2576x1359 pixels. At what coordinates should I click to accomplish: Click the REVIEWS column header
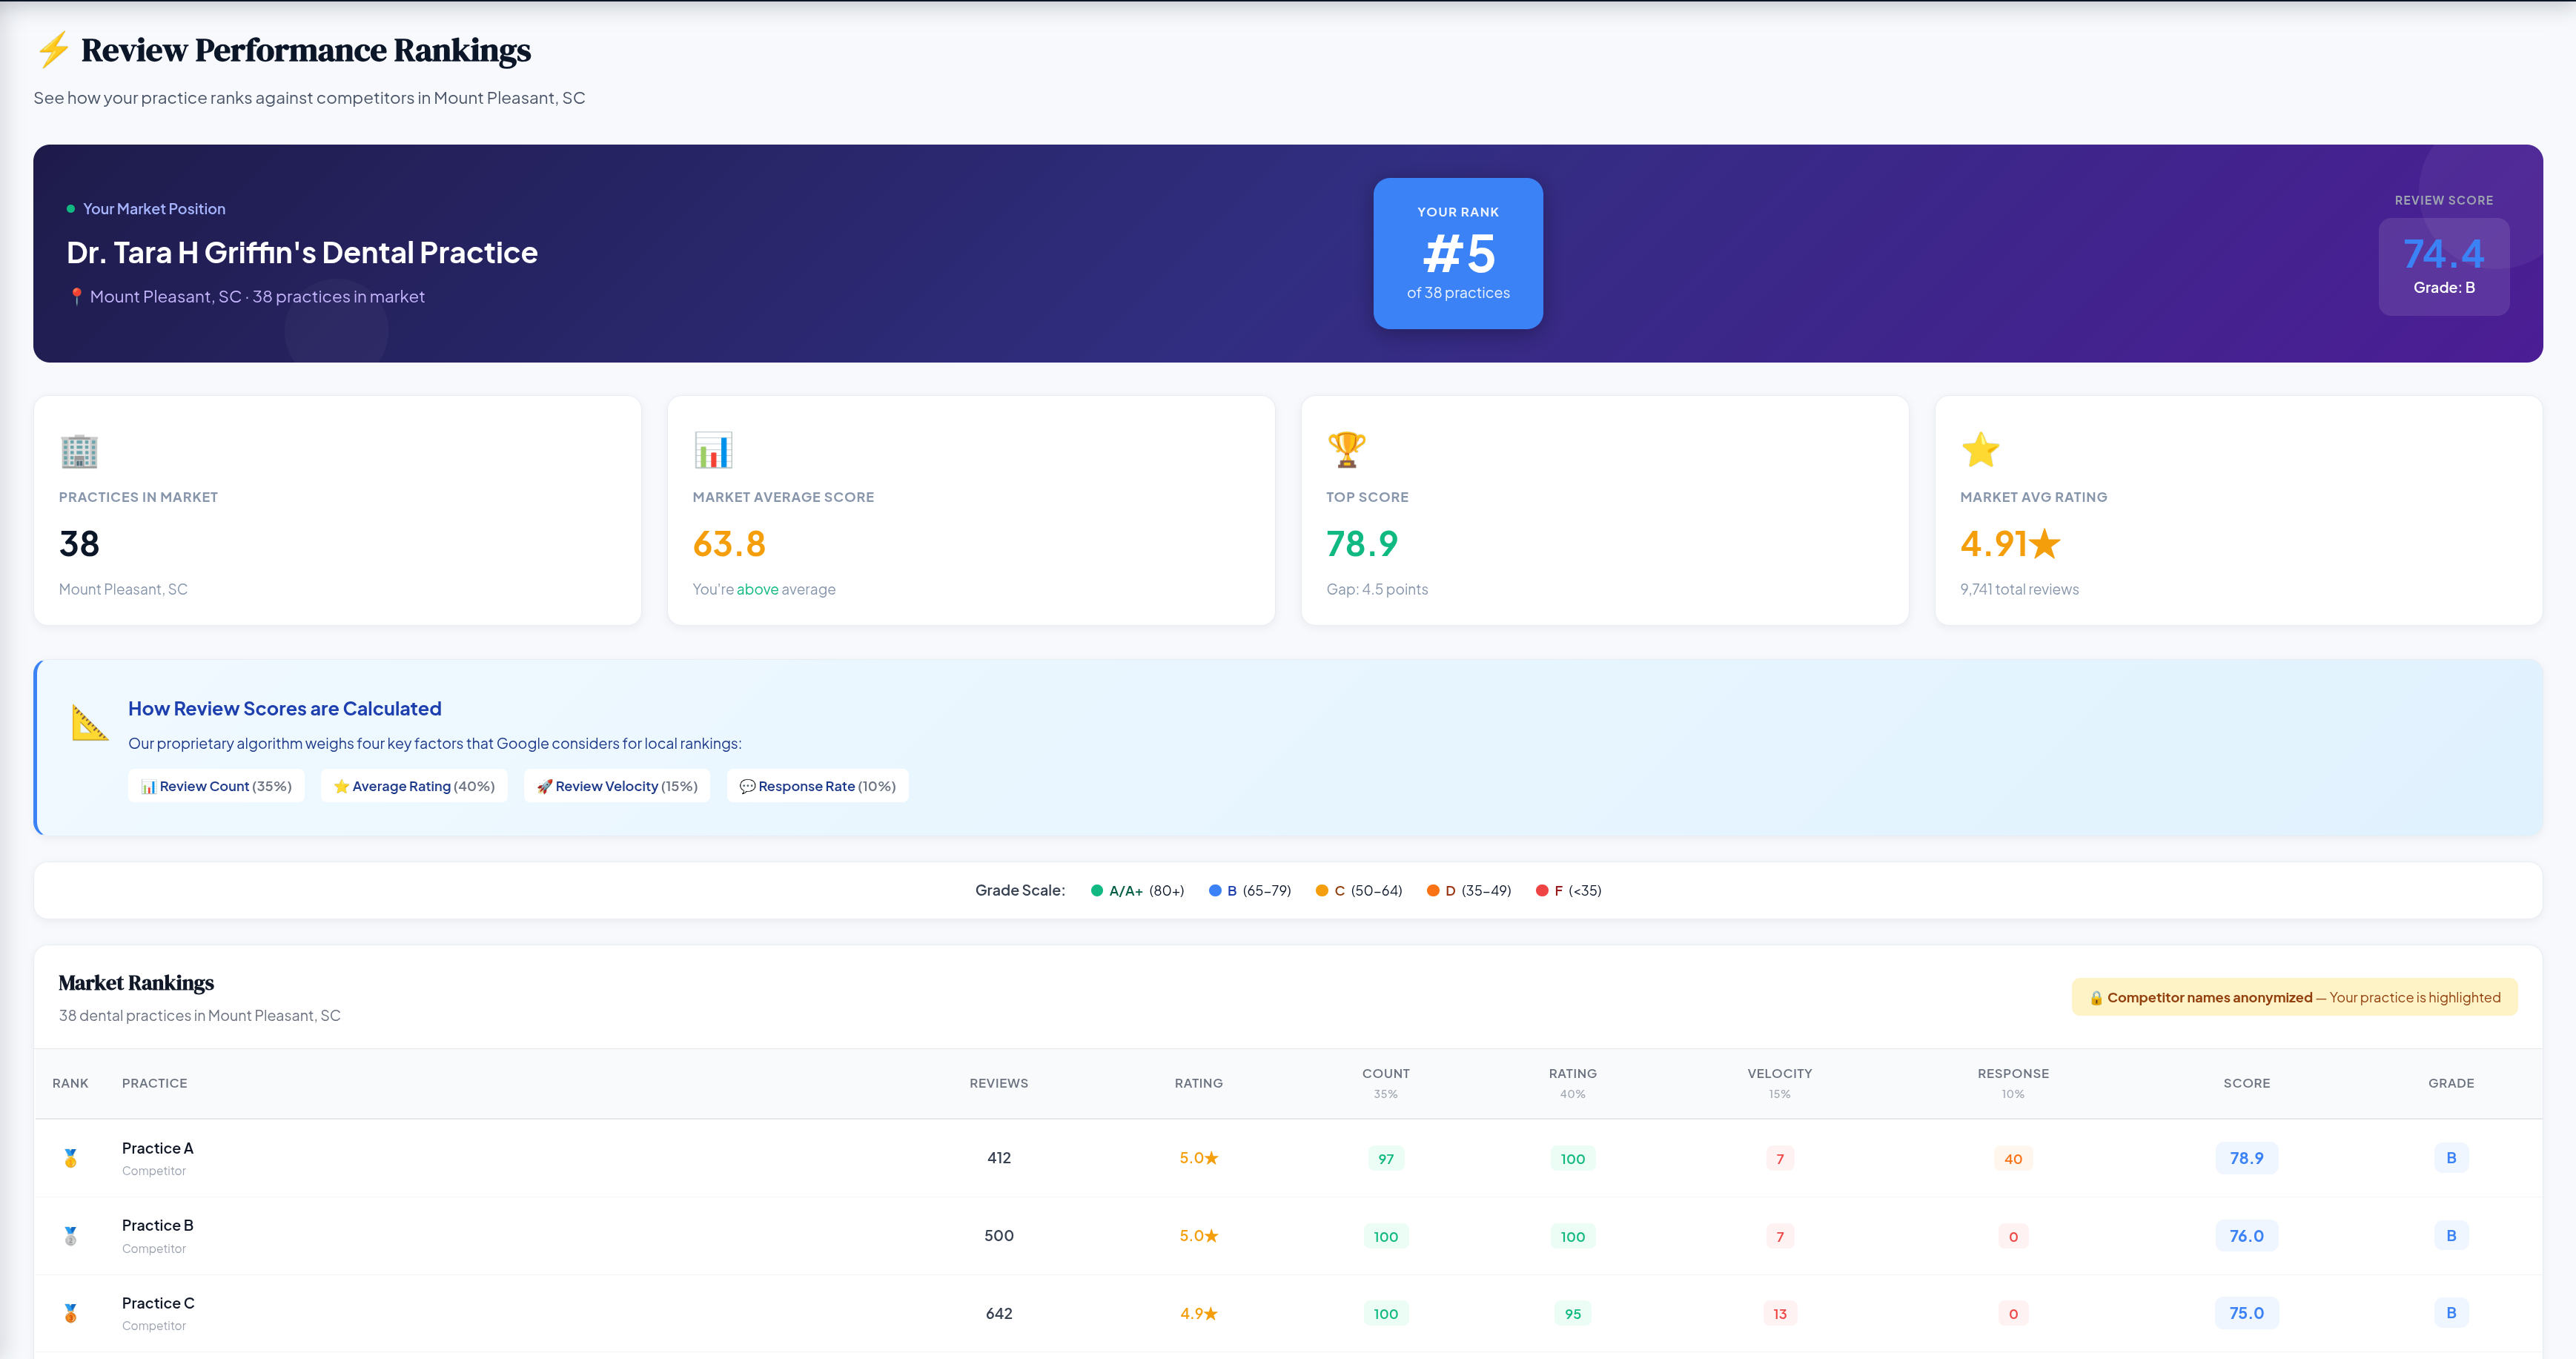999,1083
